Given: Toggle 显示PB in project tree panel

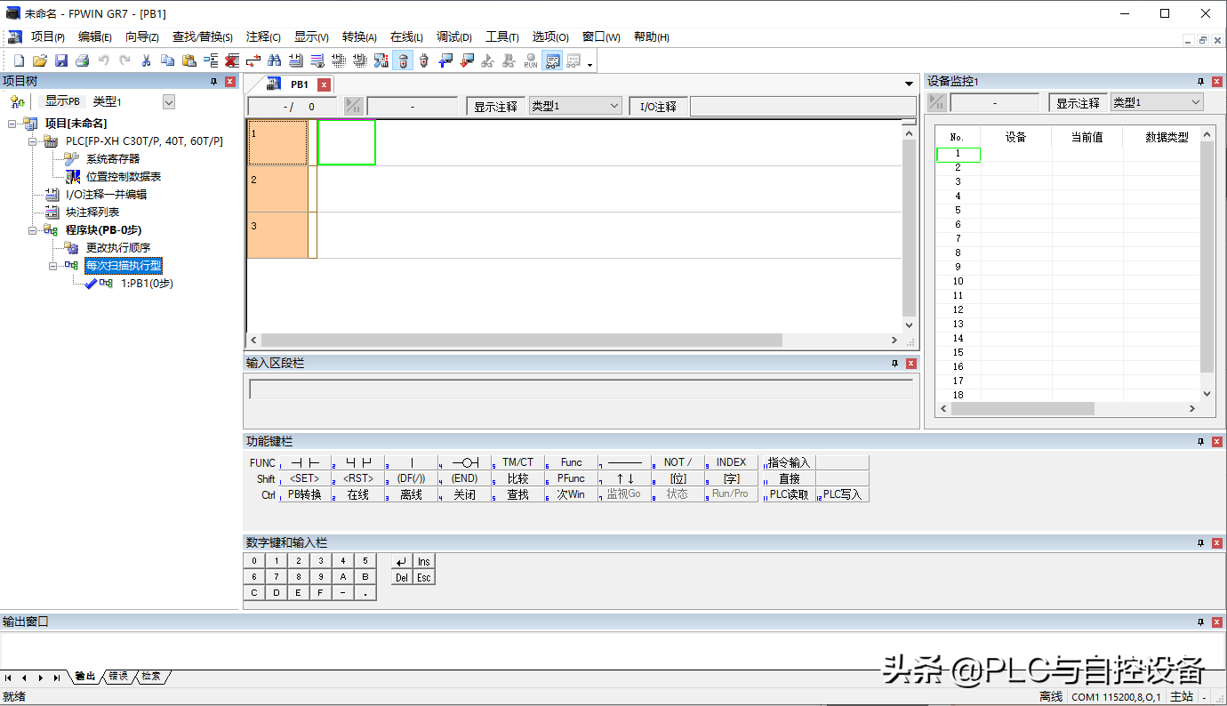Looking at the screenshot, I should 62,102.
